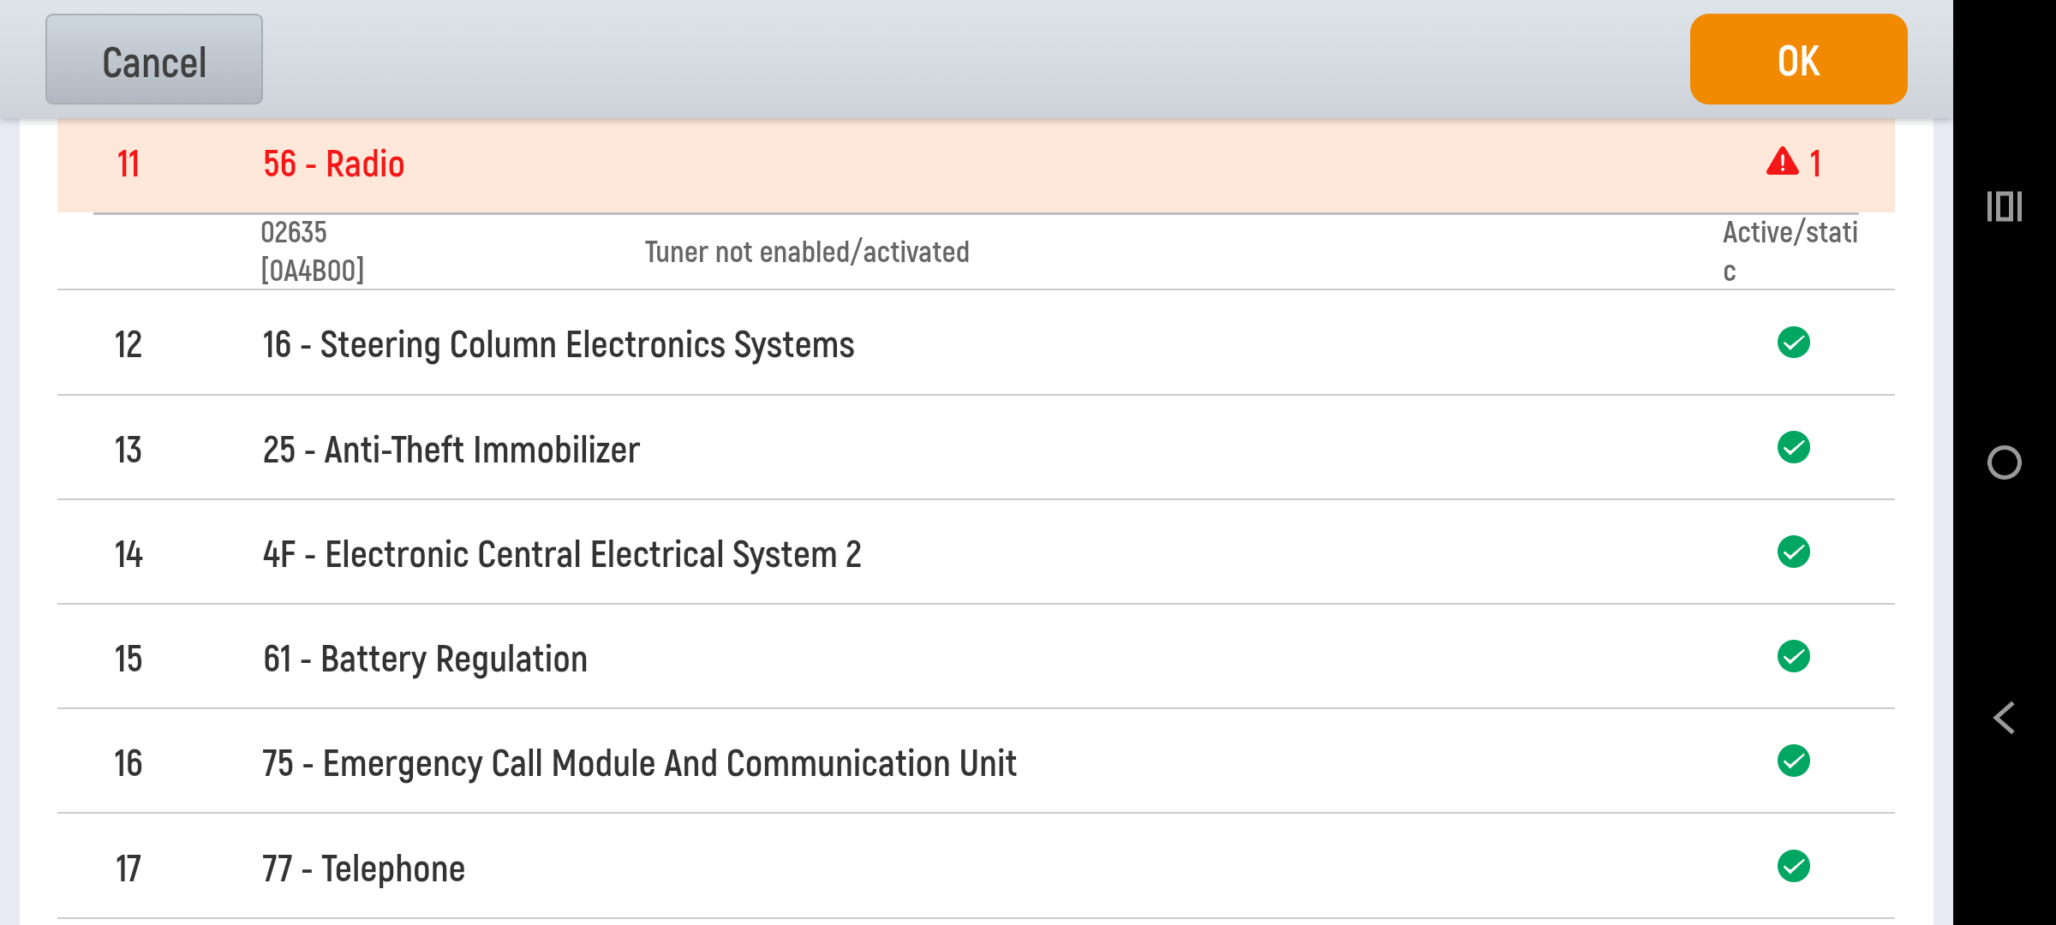Click green checkmark next to Battery Regulation
This screenshot has height=925, width=2056.
[x=1793, y=656]
